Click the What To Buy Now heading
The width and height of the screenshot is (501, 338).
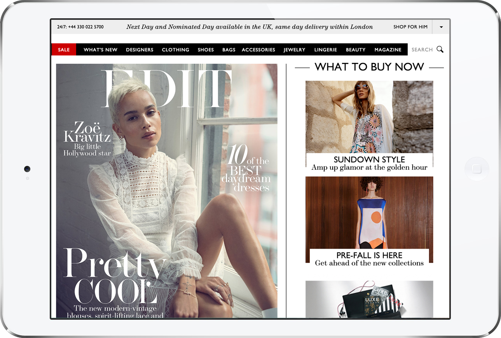click(x=369, y=67)
